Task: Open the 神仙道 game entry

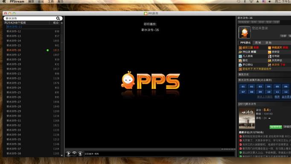Action: pos(247,52)
